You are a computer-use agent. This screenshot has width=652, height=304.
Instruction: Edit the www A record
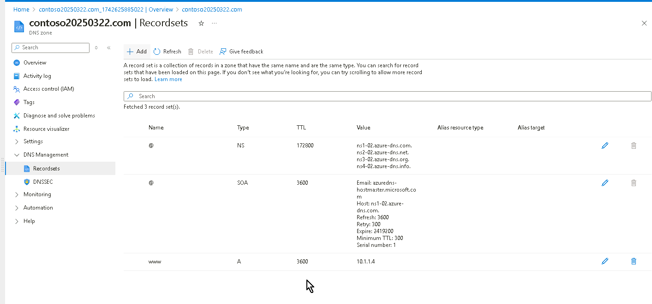coord(605,261)
